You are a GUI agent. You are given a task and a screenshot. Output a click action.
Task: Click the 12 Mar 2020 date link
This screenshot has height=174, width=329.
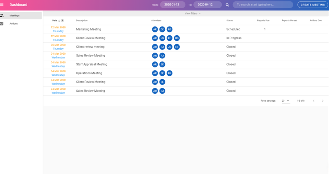point(58,27)
